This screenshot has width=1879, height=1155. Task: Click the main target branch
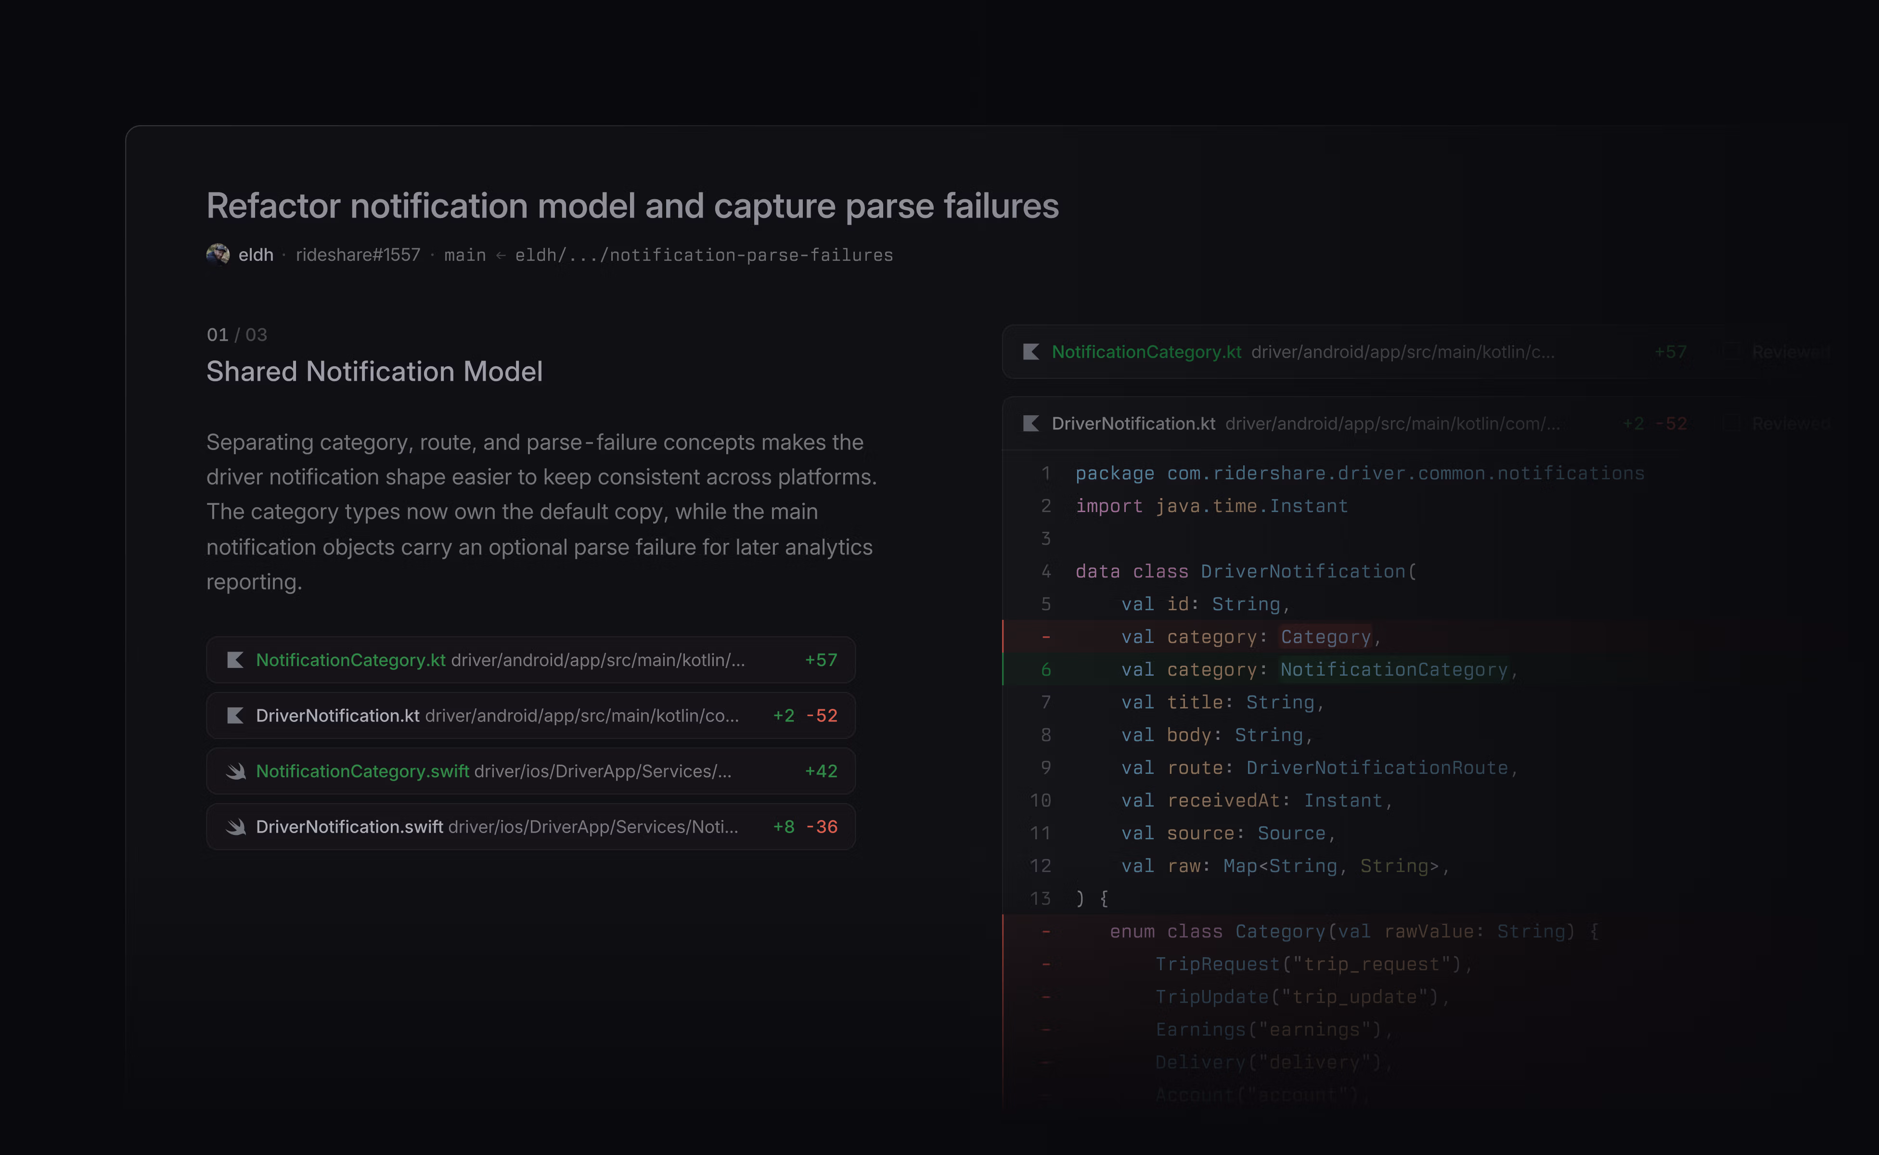[x=465, y=255]
